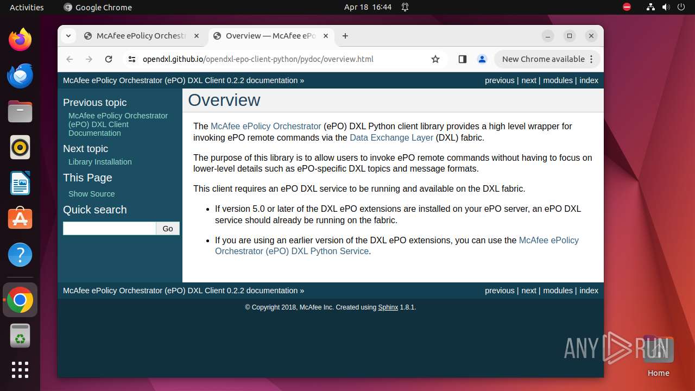695x391 pixels.
Task: Select Google Chrome icon in dock
Action: pyautogui.click(x=20, y=300)
